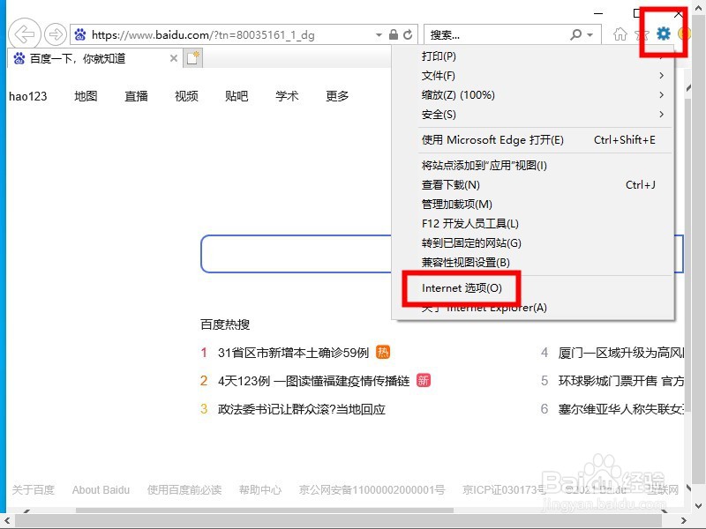
Task: Expand the 缩放(Z) (100%) submenu arrow
Action: (x=661, y=94)
